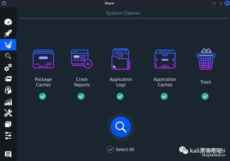The height and width of the screenshot is (161, 230).
Task: Minimize the Stacer window
Action: click(214, 3)
